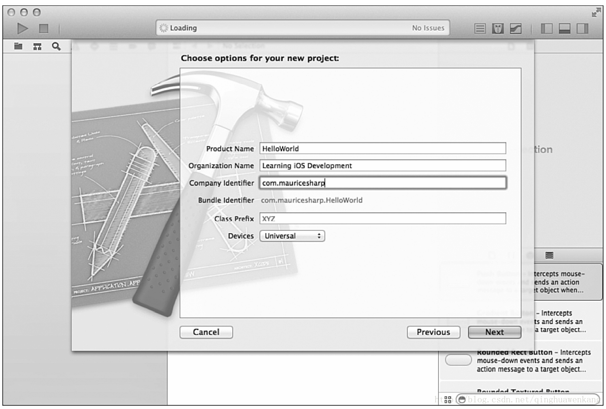Screen dimensions: 606x409
Task: Toggle the Debug area visibility
Action: tap(564, 29)
